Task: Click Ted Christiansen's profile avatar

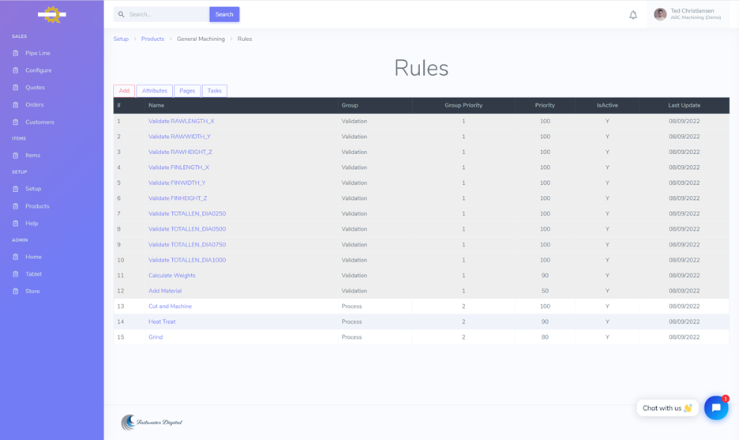Action: [660, 14]
